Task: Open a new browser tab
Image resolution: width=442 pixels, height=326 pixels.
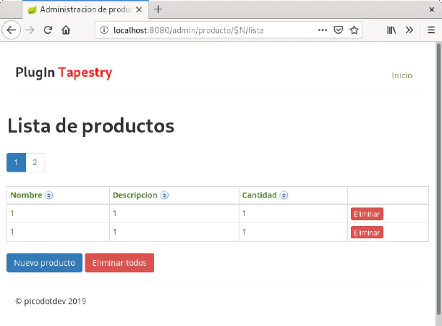Action: pyautogui.click(x=158, y=9)
